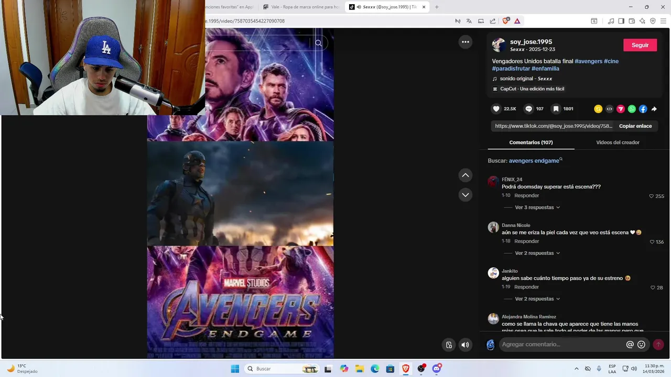Open the Windows Start menu
Image resolution: width=671 pixels, height=377 pixels.
pyautogui.click(x=234, y=369)
